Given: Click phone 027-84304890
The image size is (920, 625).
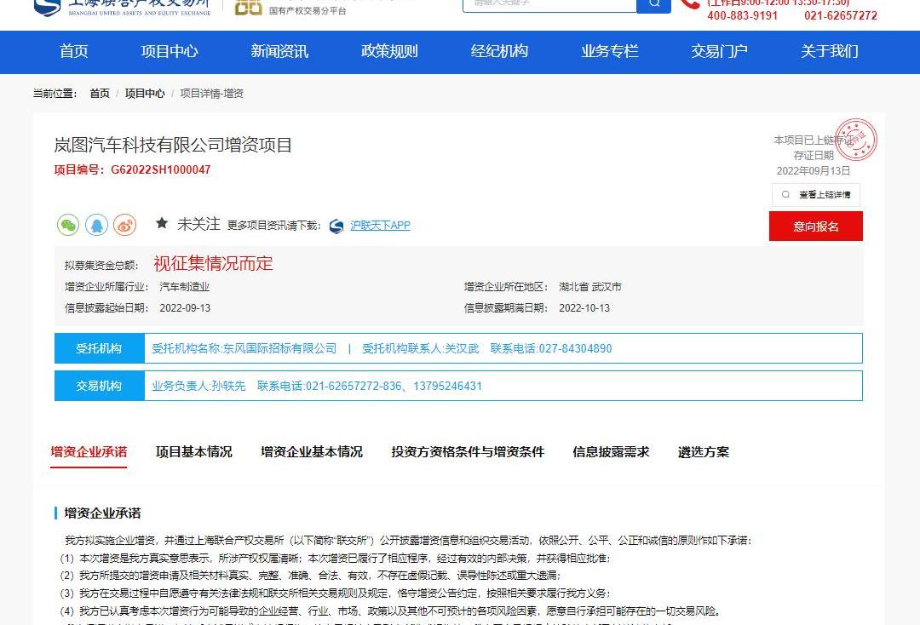Looking at the screenshot, I should click(x=575, y=348).
